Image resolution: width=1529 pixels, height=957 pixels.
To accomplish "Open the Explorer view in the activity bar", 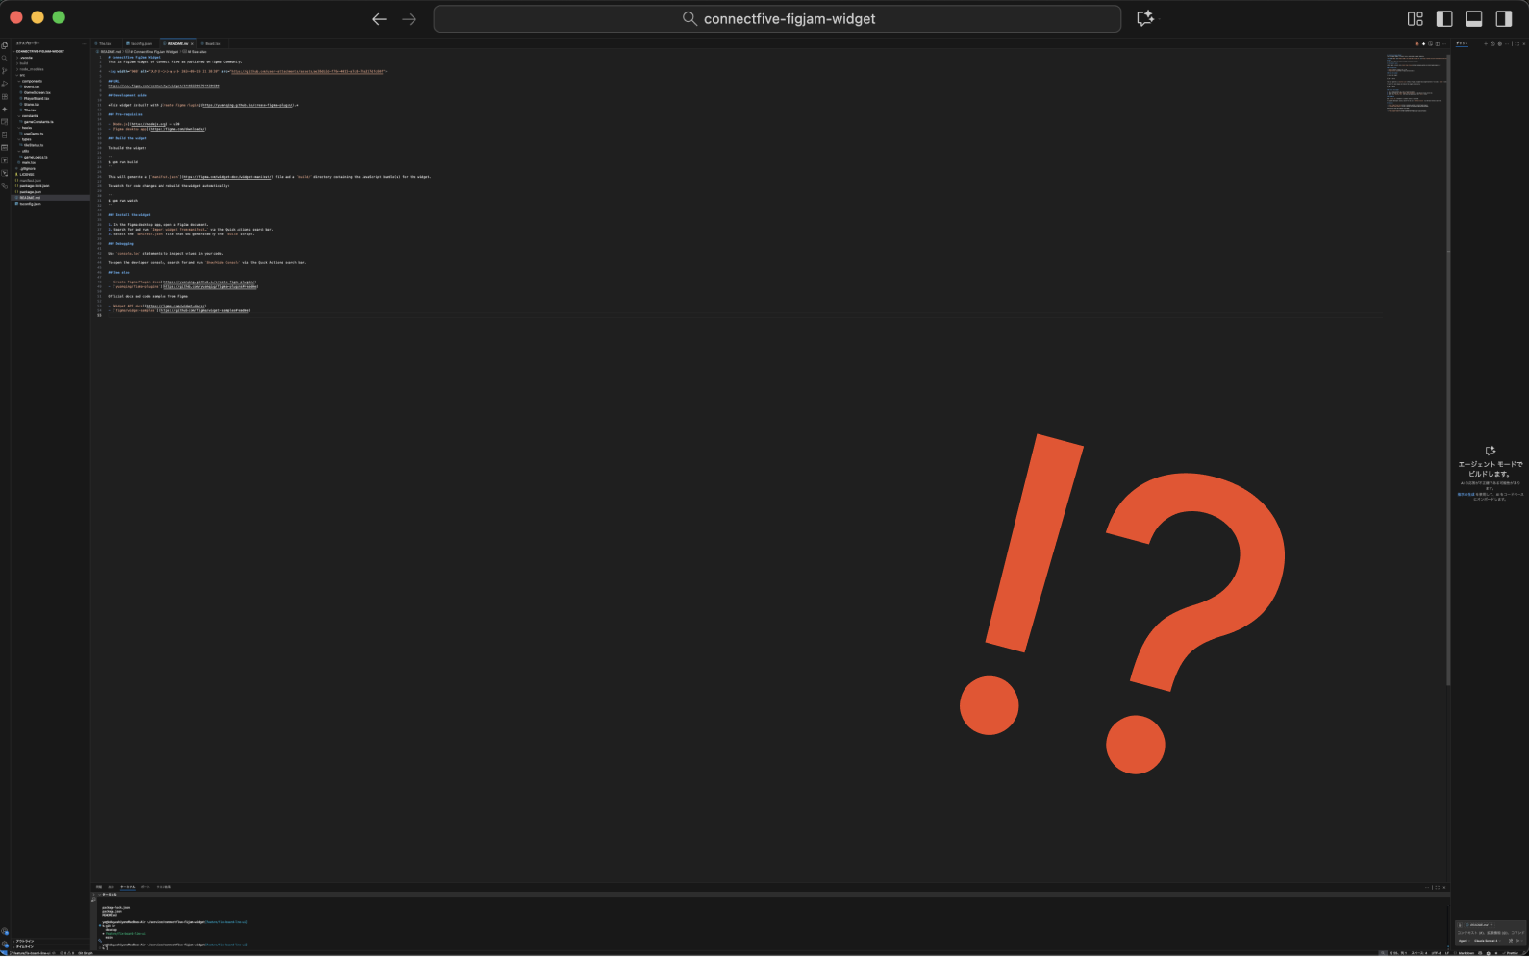I will [5, 45].
